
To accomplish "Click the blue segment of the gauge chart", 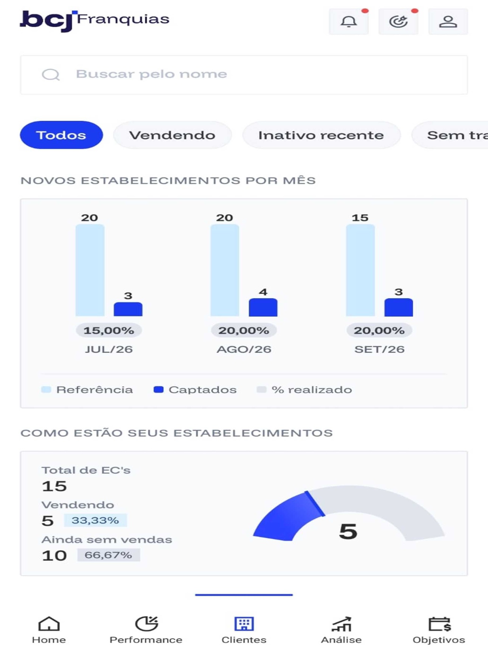I will [288, 517].
